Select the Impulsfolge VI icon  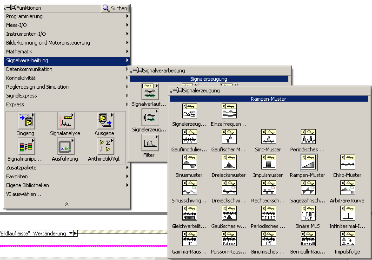click(x=347, y=239)
